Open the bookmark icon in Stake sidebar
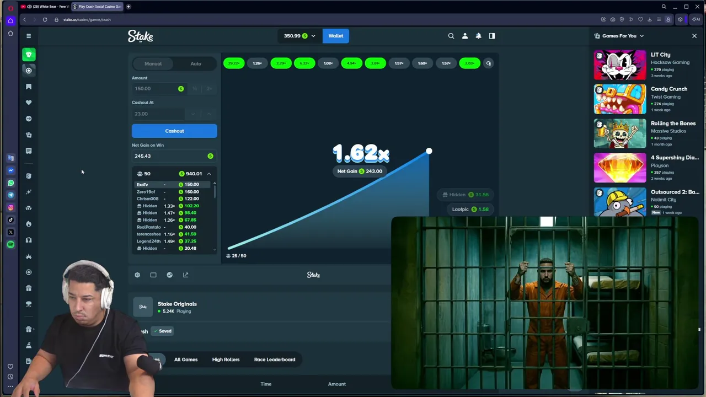The height and width of the screenshot is (397, 706). pyautogui.click(x=29, y=87)
